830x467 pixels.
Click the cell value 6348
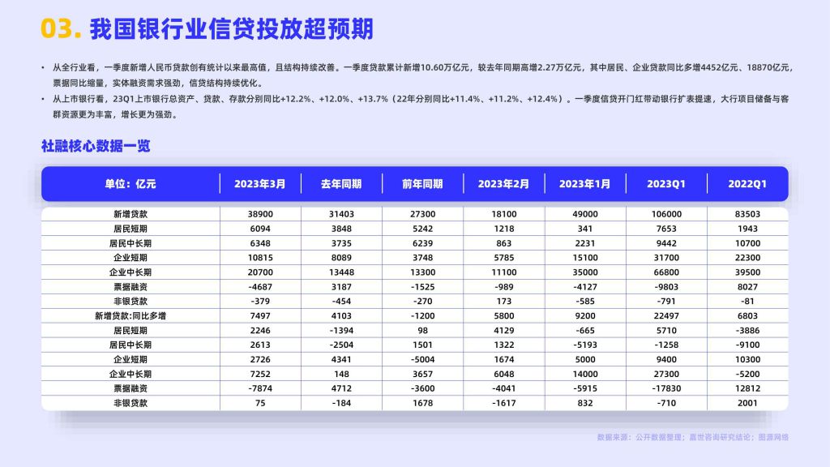260,243
